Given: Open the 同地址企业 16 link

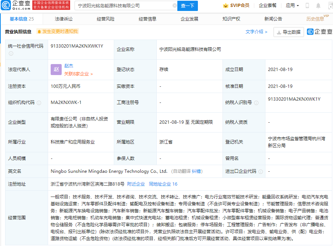Looking at the screenshot, I should point(163,184).
